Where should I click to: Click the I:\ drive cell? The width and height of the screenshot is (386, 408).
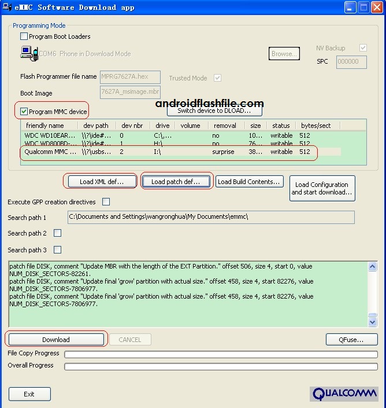point(157,152)
